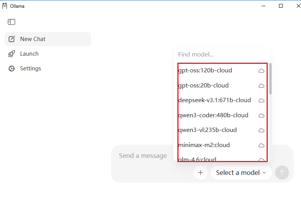
Task: Click cloud icon beside gpt-oss:120b-cloud
Action: (x=261, y=71)
